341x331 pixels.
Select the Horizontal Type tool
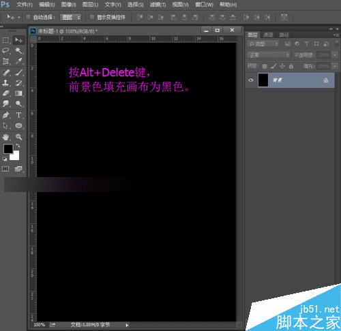pos(18,115)
